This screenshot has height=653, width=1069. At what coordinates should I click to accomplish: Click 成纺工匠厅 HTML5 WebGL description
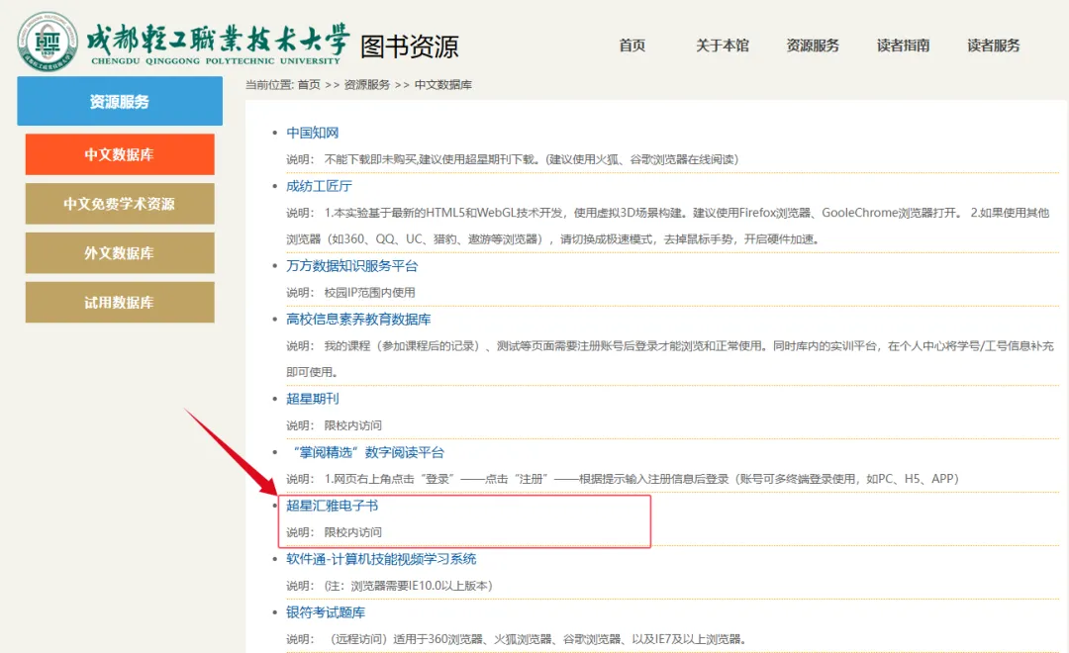pyautogui.click(x=668, y=226)
